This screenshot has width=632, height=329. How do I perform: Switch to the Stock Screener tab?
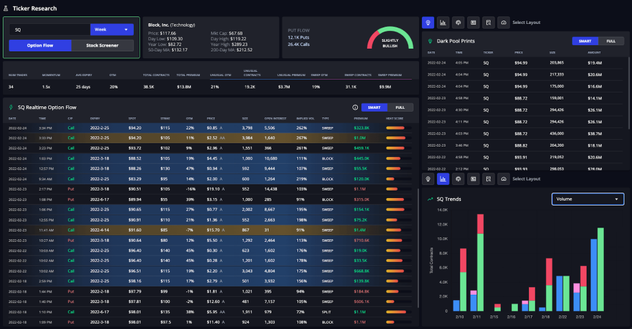click(102, 45)
